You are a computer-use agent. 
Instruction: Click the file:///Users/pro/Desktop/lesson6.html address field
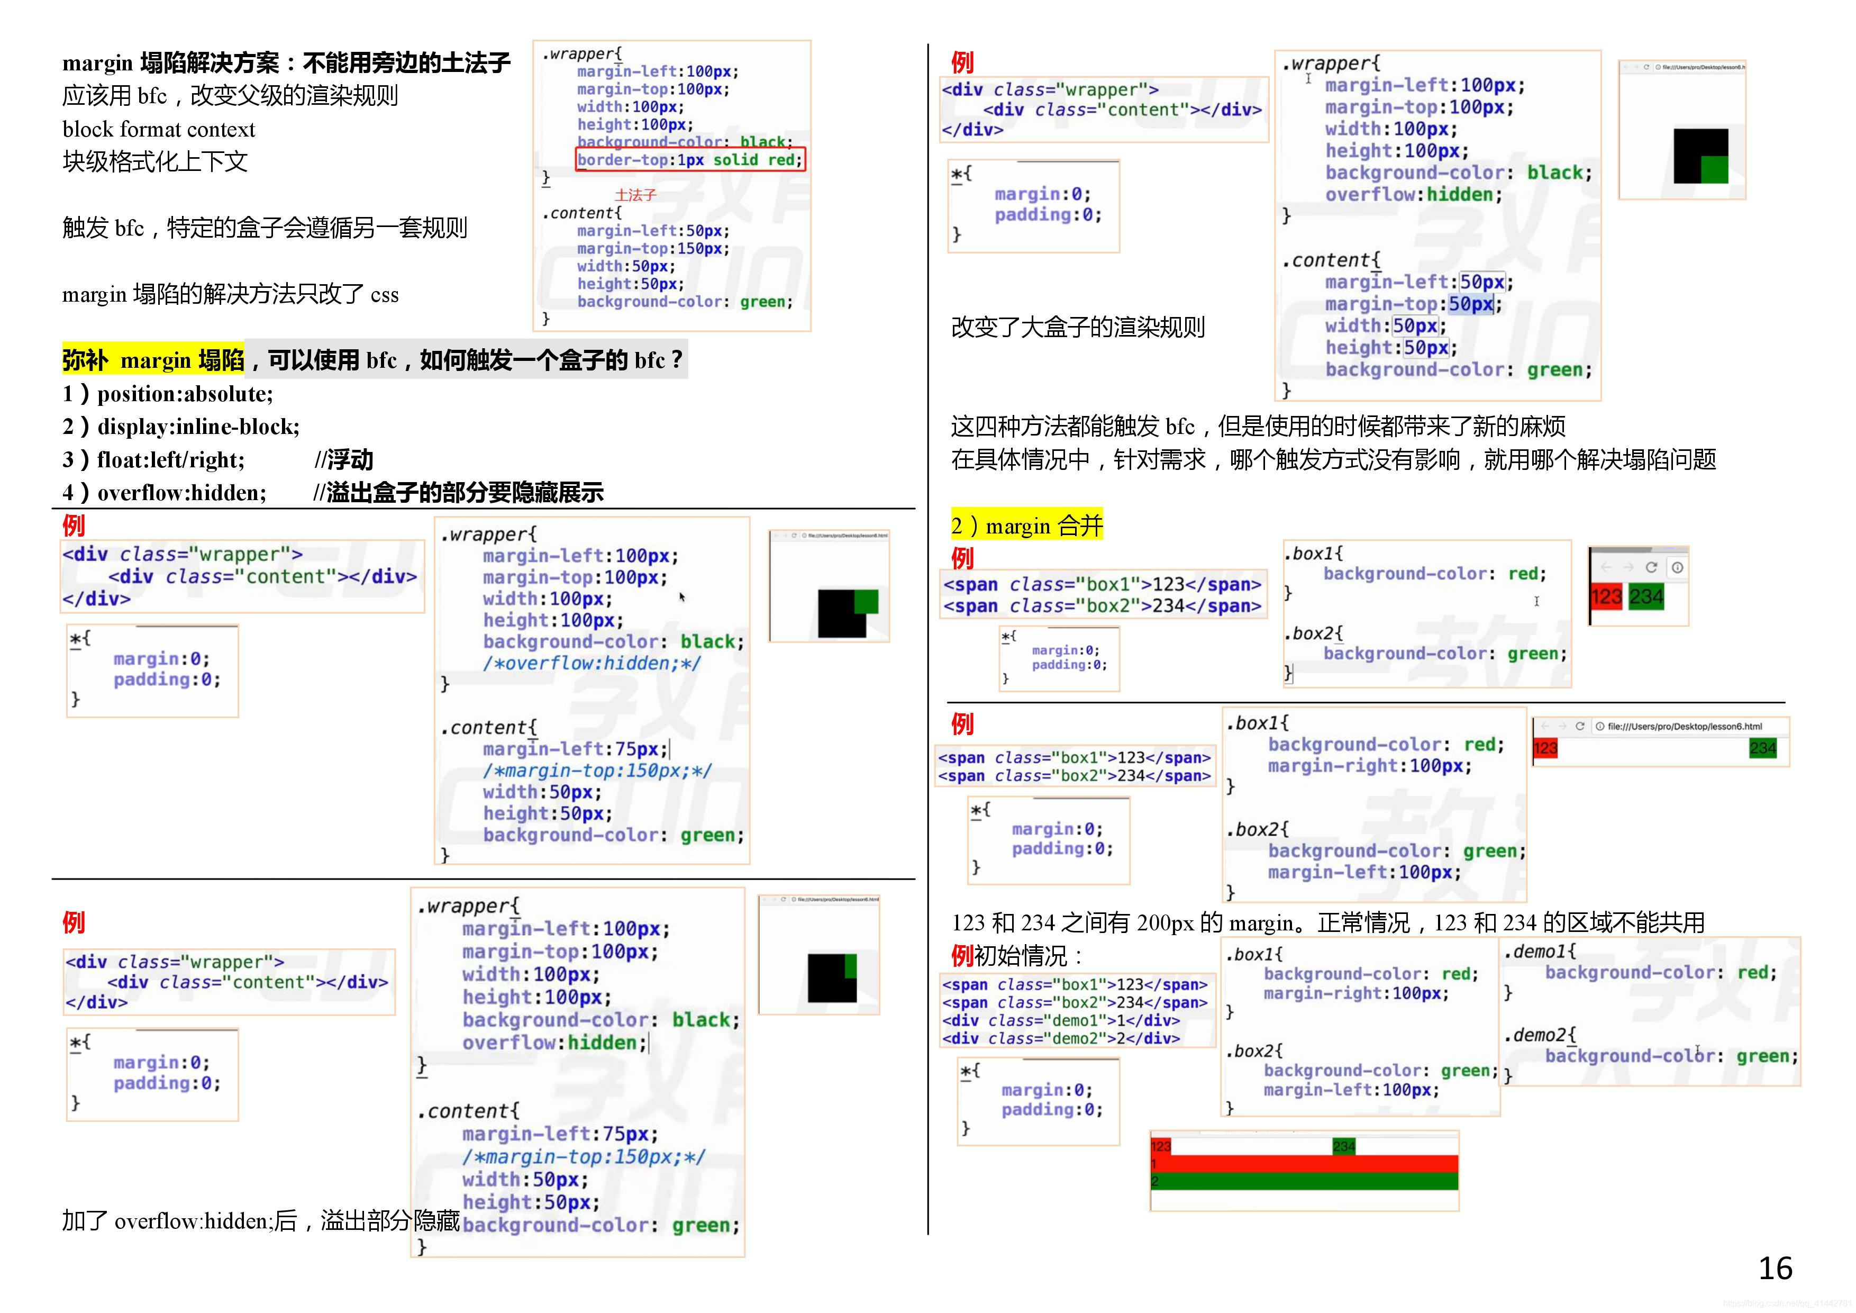(1686, 726)
